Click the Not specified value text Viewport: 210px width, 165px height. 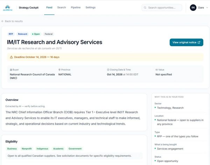click(x=163, y=74)
